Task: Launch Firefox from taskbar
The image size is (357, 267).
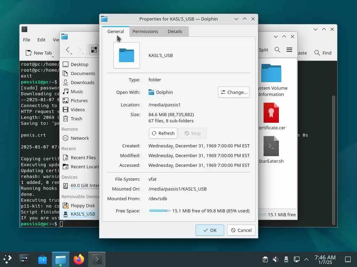Action: click(x=79, y=259)
